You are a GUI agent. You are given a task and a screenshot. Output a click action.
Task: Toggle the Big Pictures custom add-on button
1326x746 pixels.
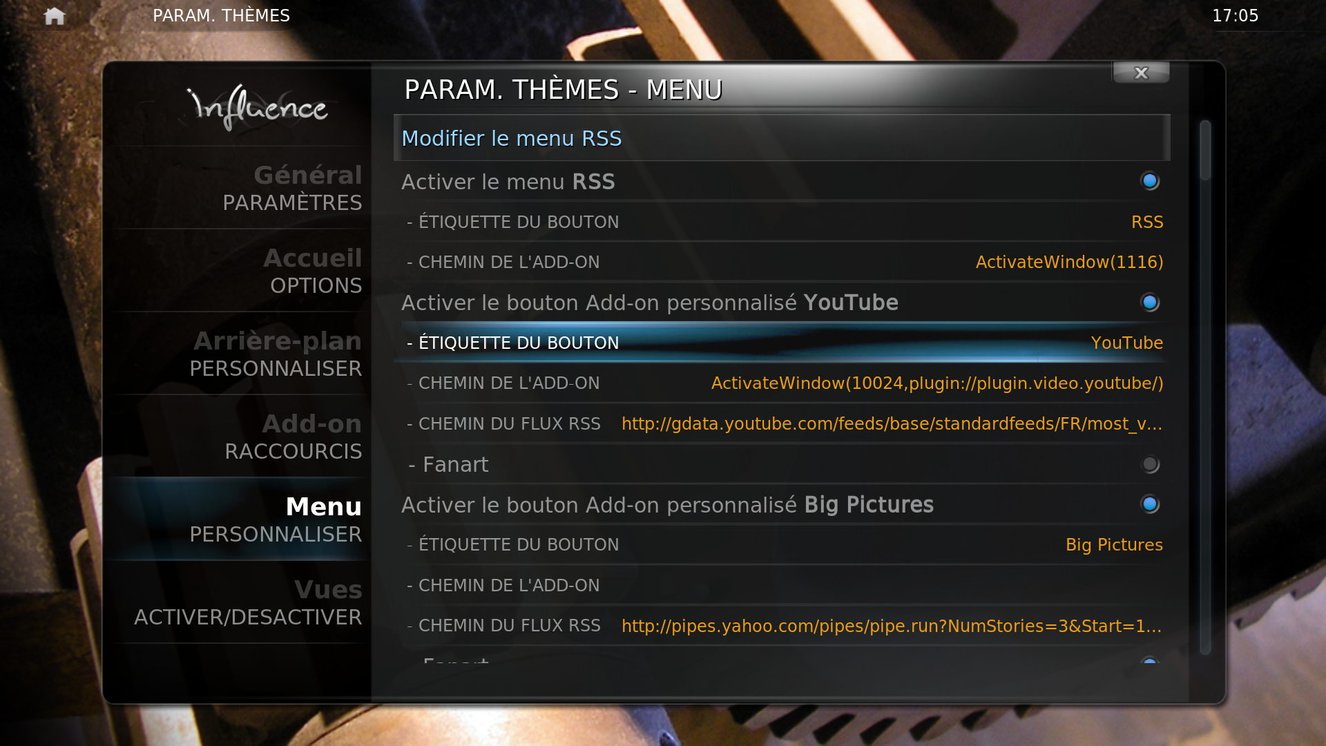pos(1149,504)
